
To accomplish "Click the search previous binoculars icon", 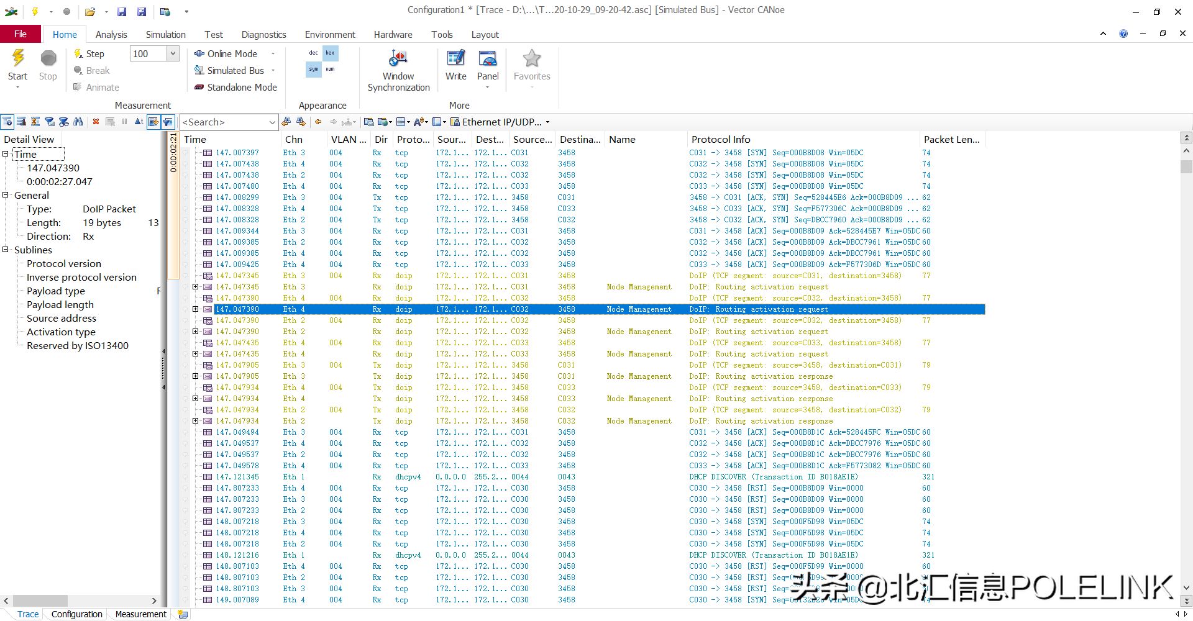I will [x=286, y=122].
